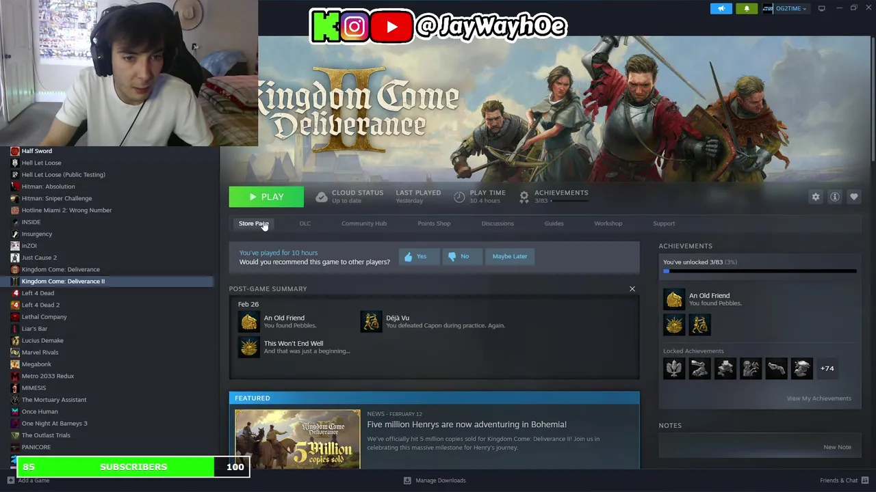Open the Store Page tab

tap(253, 223)
